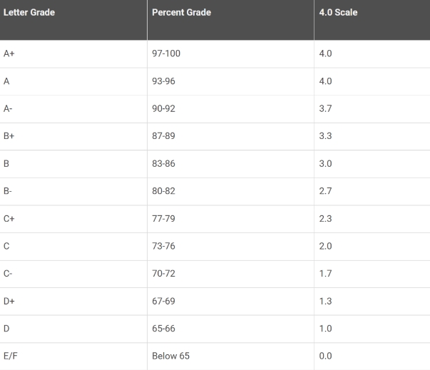Select the E/F letter grade cell
The width and height of the screenshot is (430, 370).
tap(73, 356)
